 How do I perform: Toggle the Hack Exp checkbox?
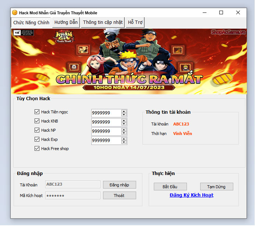pyautogui.click(x=37, y=139)
